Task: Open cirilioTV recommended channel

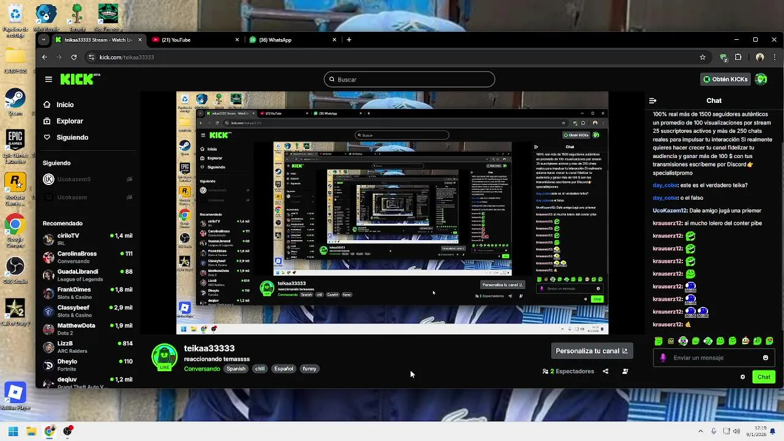Action: point(88,239)
